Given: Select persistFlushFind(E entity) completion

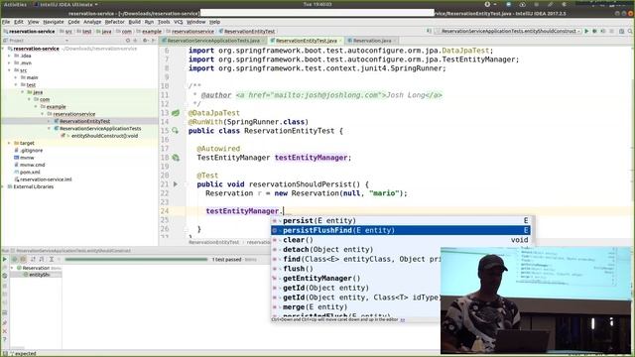Looking at the screenshot, I should click(401, 230).
